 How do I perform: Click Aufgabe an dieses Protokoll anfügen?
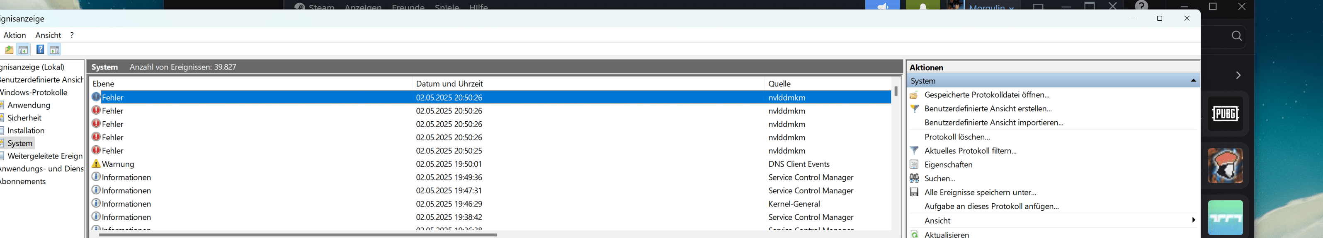[x=991, y=206]
